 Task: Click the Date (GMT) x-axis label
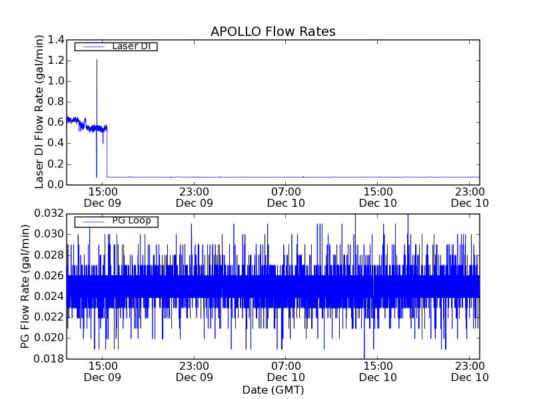point(272,390)
